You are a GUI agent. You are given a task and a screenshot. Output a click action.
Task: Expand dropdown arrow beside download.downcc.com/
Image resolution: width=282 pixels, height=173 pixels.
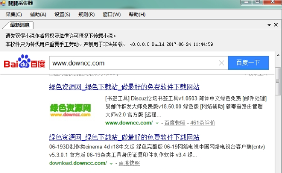click(x=111, y=164)
